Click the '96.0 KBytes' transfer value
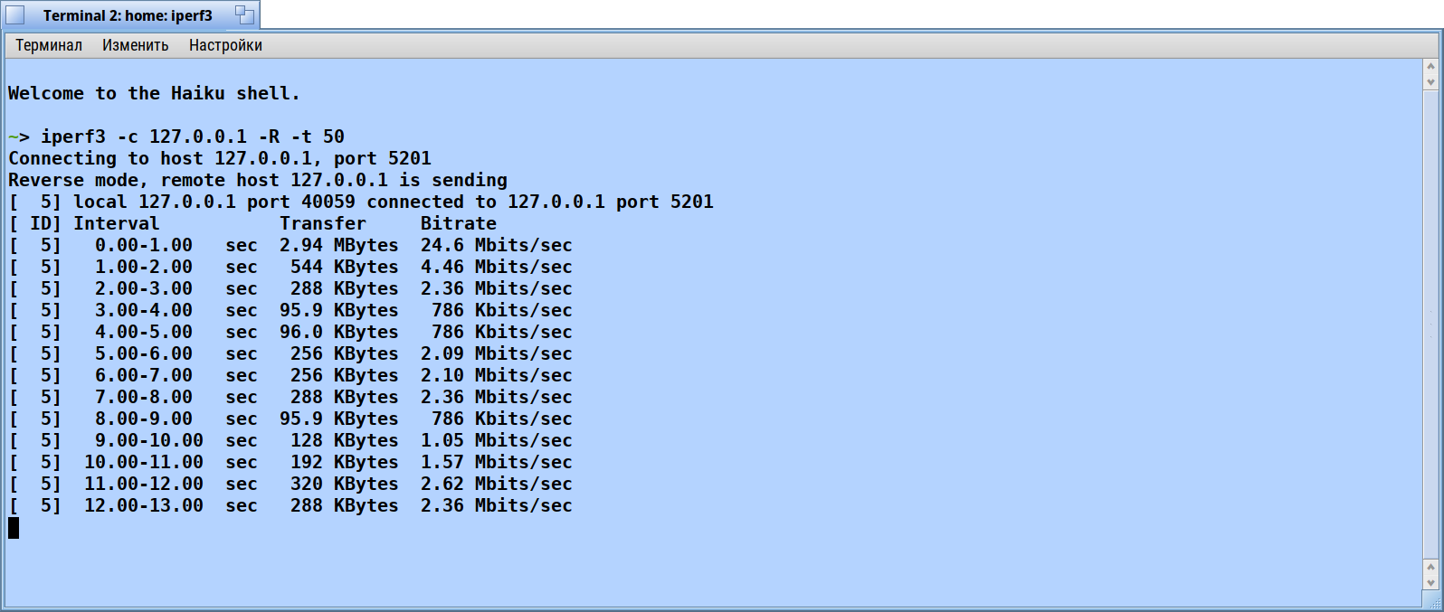 (339, 332)
